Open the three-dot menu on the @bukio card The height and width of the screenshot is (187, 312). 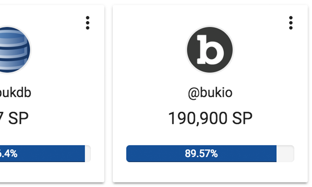pos(291,23)
